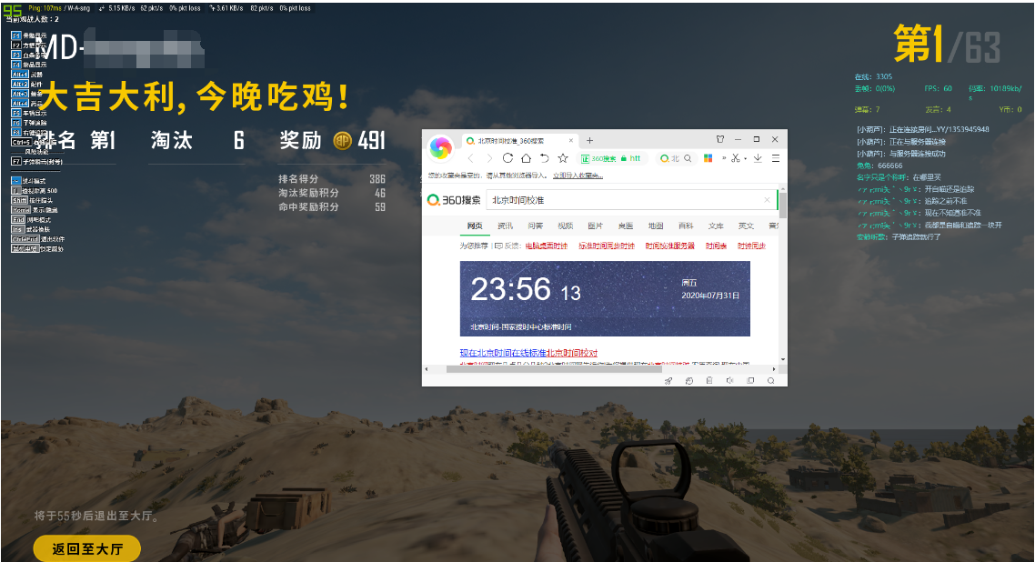The image size is (1035, 562).
Task: Click the undo/restore closed tab icon
Action: coord(545,157)
